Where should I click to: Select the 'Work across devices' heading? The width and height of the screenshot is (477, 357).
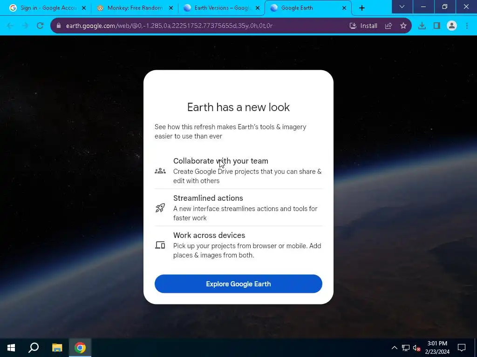click(209, 235)
